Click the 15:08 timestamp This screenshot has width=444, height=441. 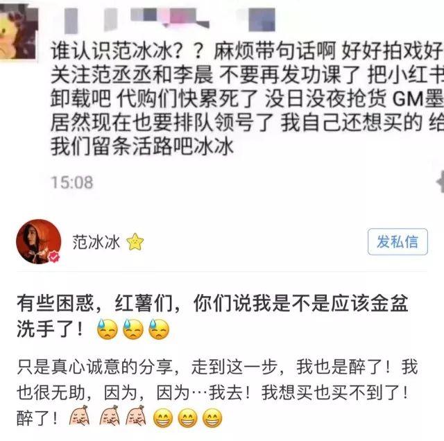pos(72,182)
